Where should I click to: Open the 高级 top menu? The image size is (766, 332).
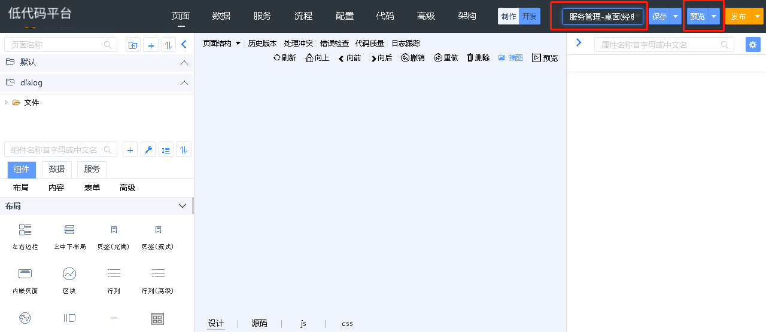point(426,16)
